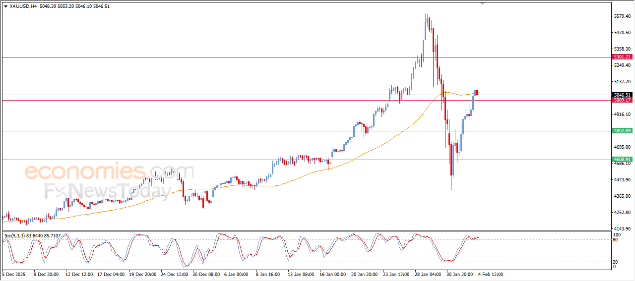
Task: Click the 20 Jan 20:00 time label
Action: point(365,274)
